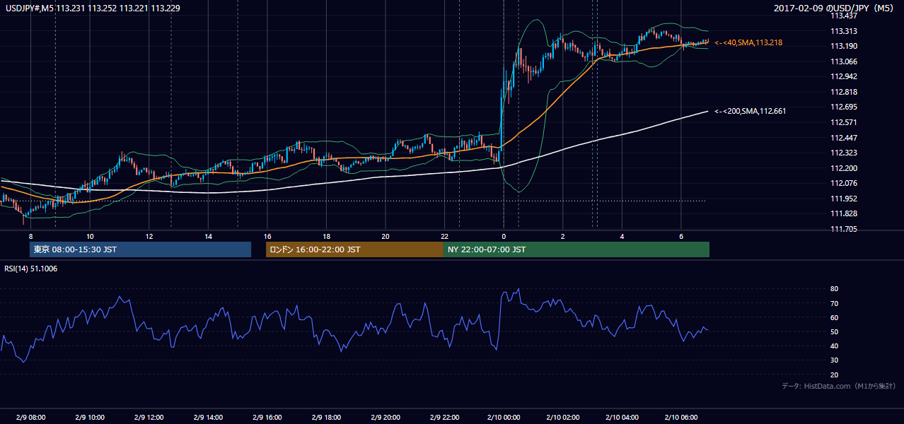Select the 40 SMA label 113.218

coord(748,42)
